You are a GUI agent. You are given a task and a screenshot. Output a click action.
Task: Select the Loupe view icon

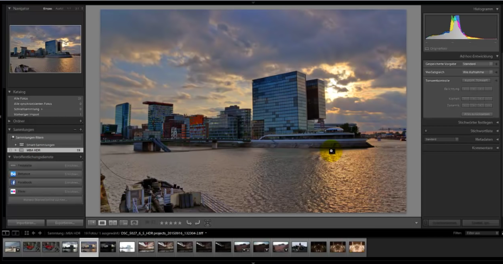coord(102,223)
